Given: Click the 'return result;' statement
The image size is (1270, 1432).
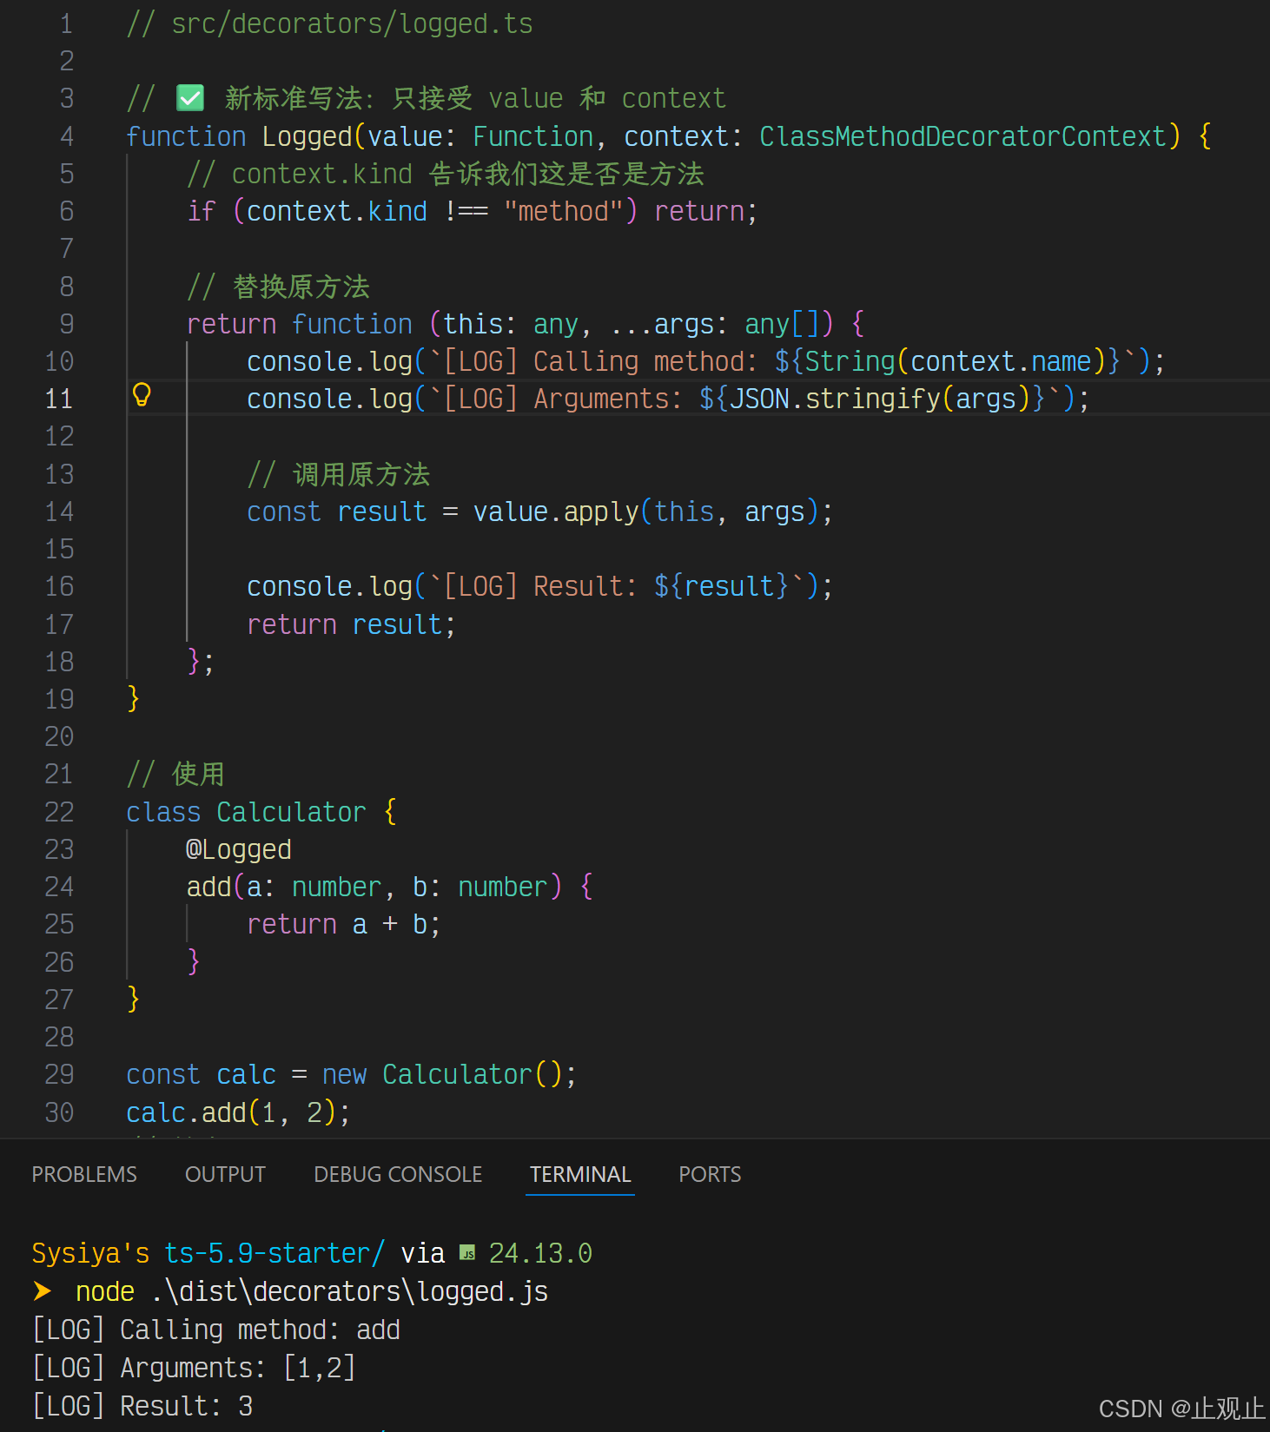Looking at the screenshot, I should tap(352, 624).
